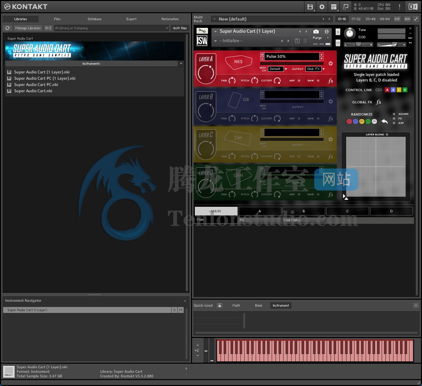
Task: Toggle Control Link A button
Action: 387,90
